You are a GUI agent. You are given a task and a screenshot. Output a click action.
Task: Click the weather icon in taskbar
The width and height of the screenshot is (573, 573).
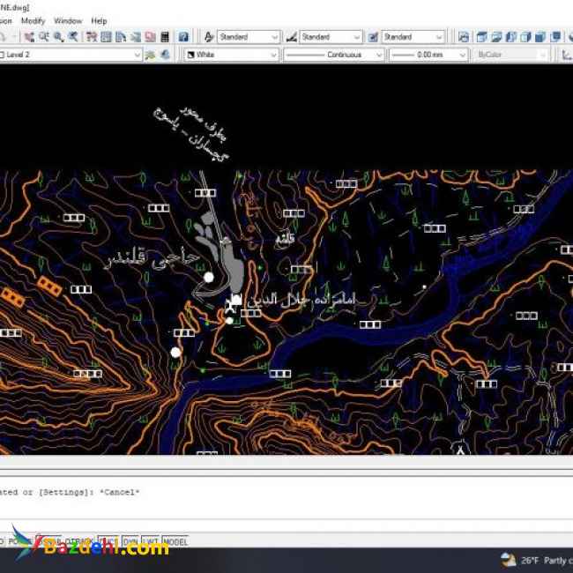coord(508,560)
